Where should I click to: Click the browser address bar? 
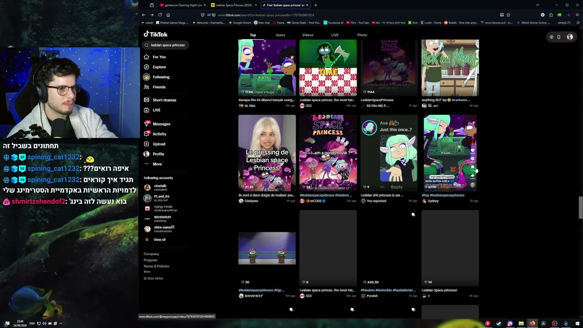[x=355, y=15]
